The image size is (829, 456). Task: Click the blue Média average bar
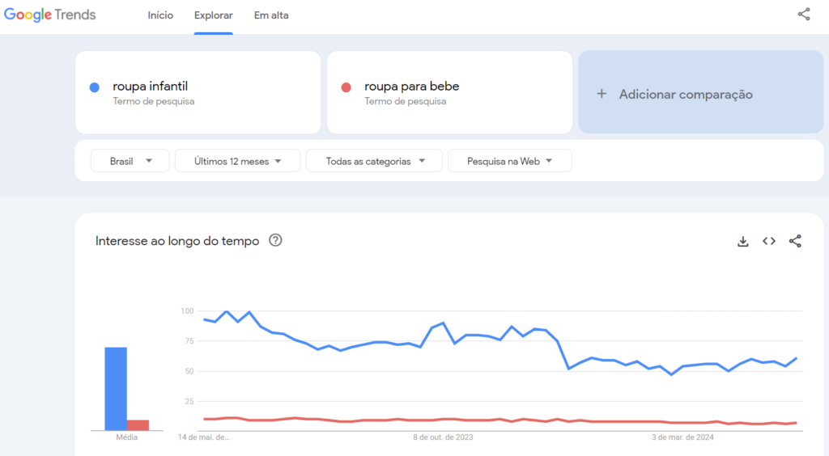pos(116,389)
